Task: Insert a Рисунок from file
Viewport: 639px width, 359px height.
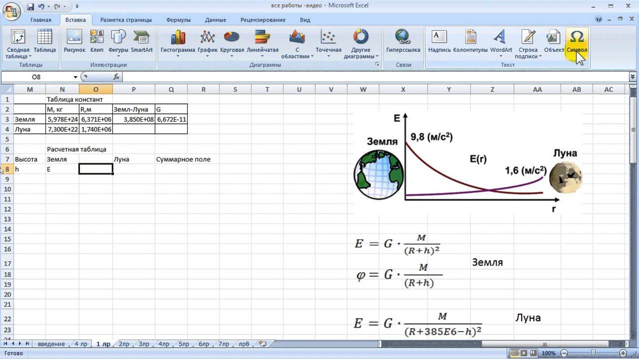Action: click(74, 41)
